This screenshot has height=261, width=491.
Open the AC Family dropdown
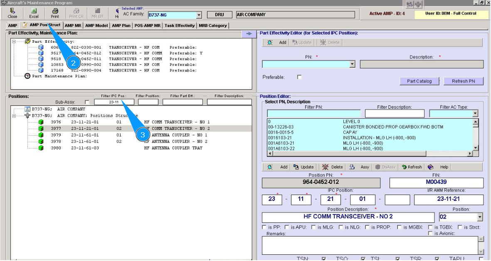pos(199,15)
